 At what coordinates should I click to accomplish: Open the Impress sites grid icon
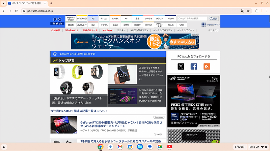click(204, 24)
